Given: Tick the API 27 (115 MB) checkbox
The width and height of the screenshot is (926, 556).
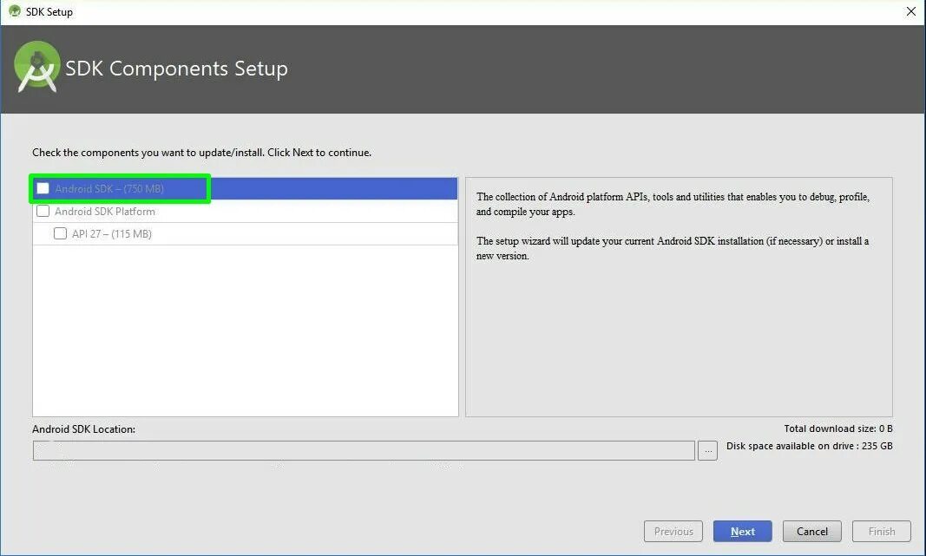Looking at the screenshot, I should tap(60, 233).
